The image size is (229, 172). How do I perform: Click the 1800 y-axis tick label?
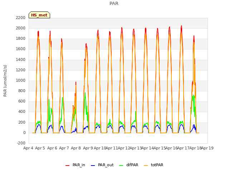point(21,39)
